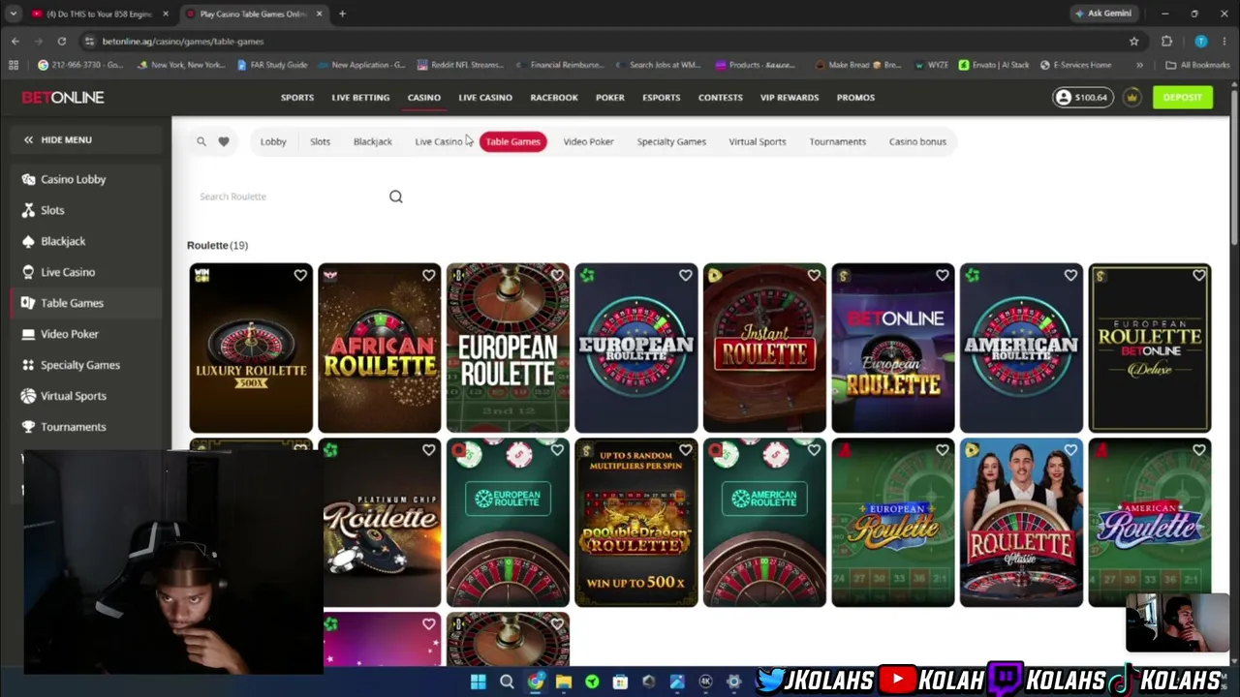Click the Blackjack sidebar icon

click(x=28, y=241)
